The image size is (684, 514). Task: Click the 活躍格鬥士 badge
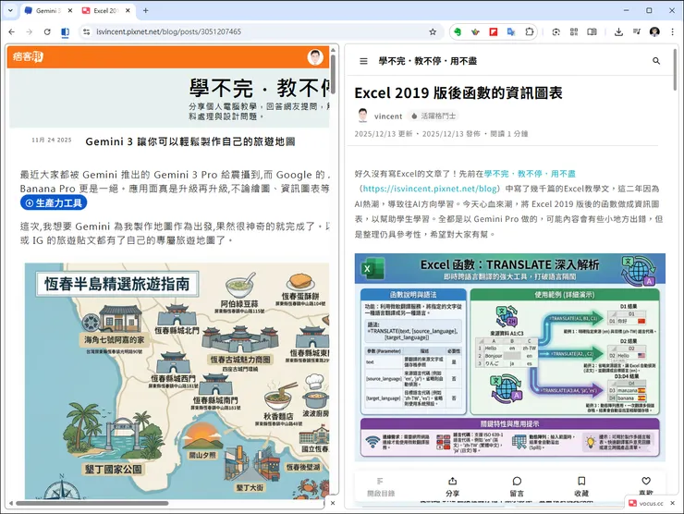tap(434, 116)
